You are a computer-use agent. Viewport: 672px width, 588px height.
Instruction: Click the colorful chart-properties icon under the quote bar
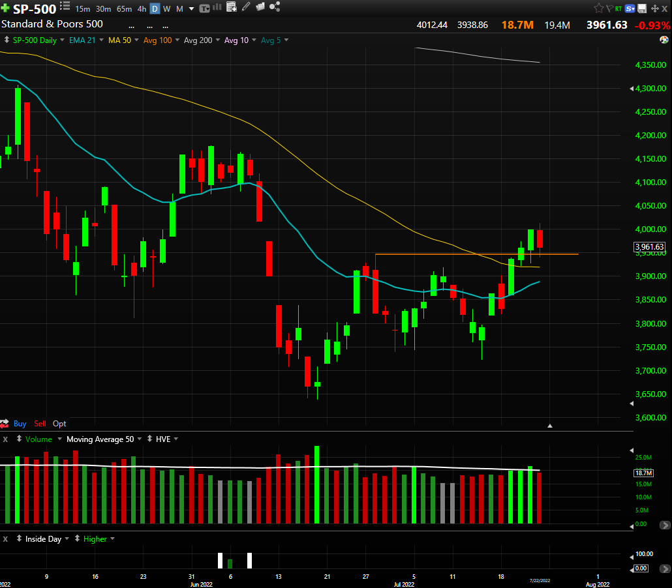tap(664, 40)
